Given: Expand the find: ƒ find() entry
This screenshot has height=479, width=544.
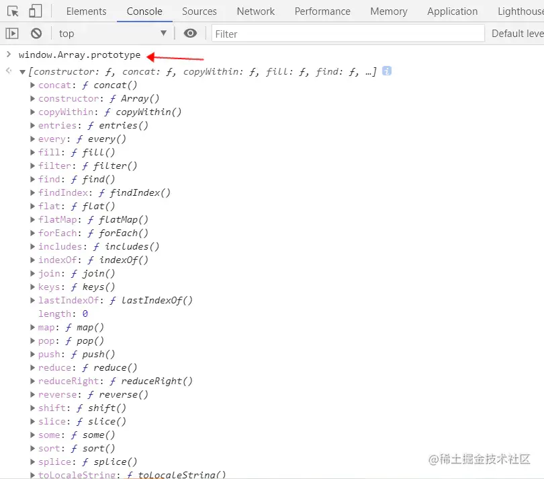Looking at the screenshot, I should 32,180.
